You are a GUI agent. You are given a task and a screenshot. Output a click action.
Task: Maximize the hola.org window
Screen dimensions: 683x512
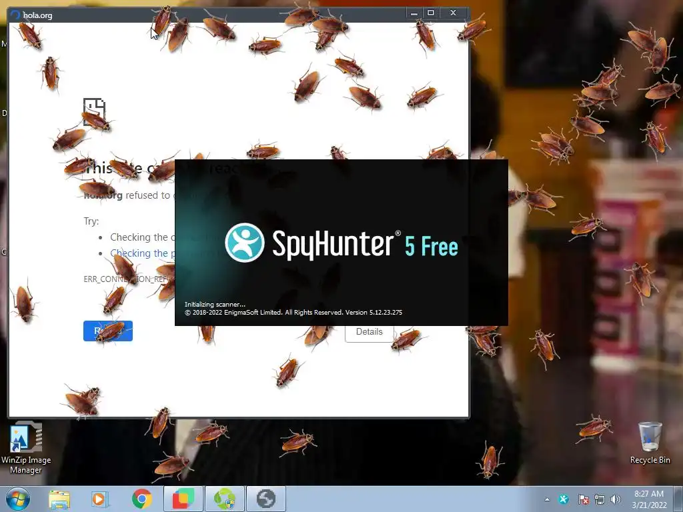[430, 13]
